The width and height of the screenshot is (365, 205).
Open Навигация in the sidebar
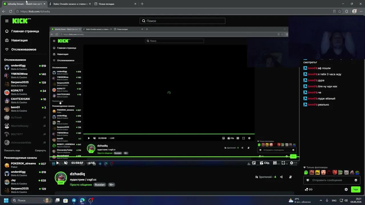point(19,40)
